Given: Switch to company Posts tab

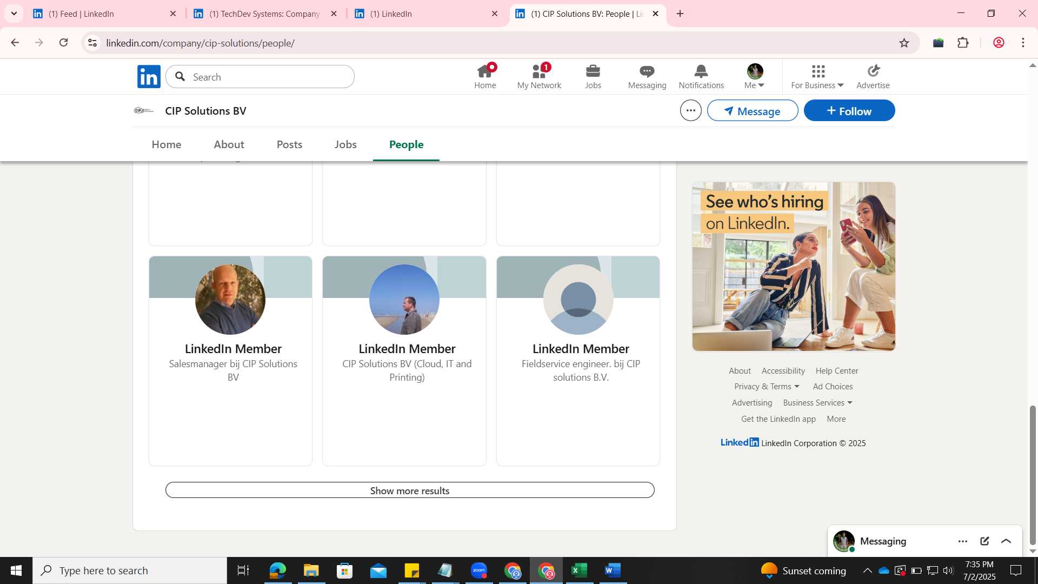Looking at the screenshot, I should 289,144.
